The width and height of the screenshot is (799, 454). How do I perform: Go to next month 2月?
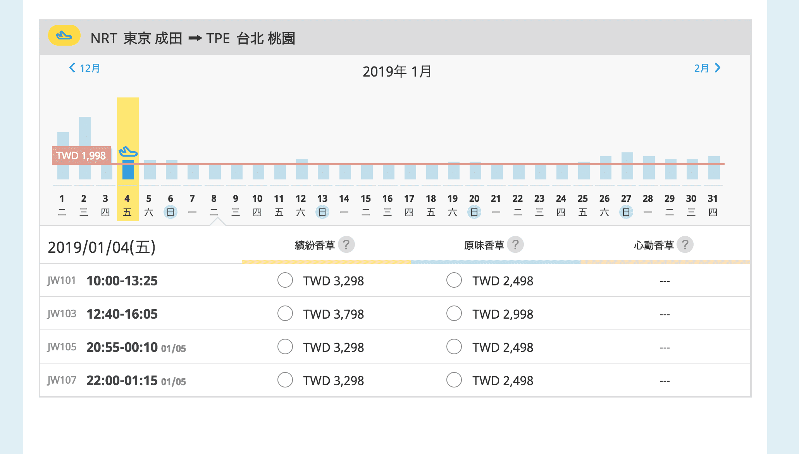pos(707,68)
